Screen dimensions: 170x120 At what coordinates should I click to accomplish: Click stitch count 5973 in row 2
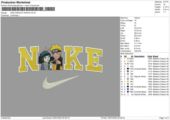pyautogui.click(x=131, y=61)
